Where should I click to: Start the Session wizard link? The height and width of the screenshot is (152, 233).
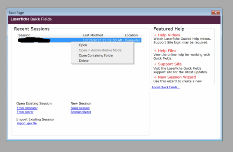coord(81,112)
